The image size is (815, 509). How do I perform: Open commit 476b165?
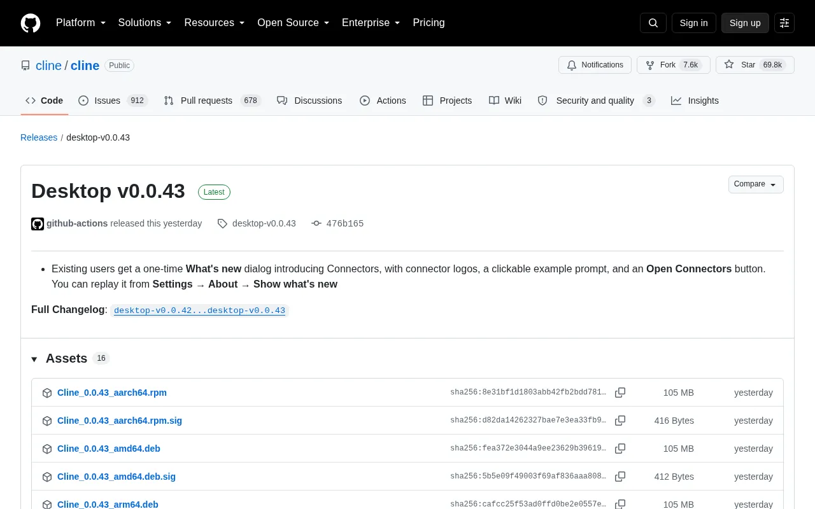click(x=344, y=224)
